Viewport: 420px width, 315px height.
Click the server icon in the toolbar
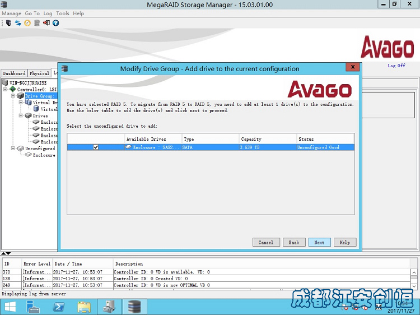(8, 23)
